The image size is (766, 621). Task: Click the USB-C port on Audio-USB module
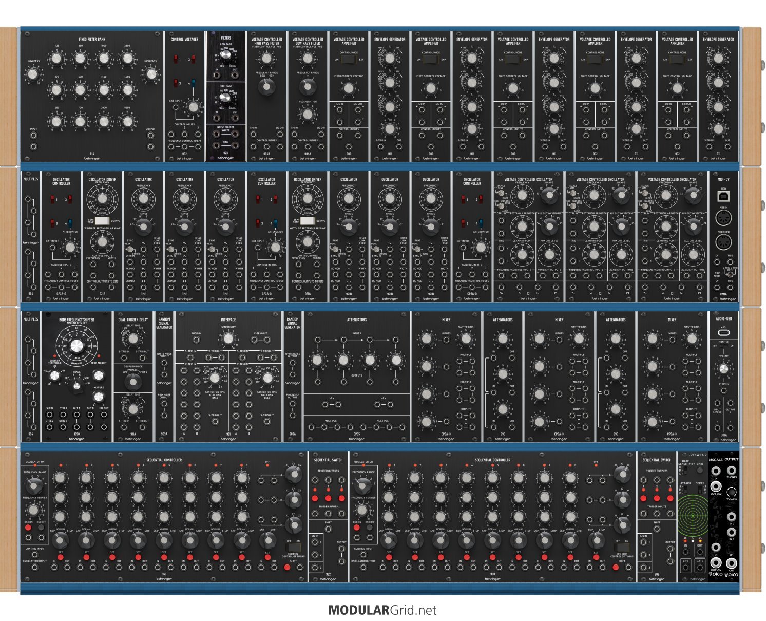click(x=723, y=332)
